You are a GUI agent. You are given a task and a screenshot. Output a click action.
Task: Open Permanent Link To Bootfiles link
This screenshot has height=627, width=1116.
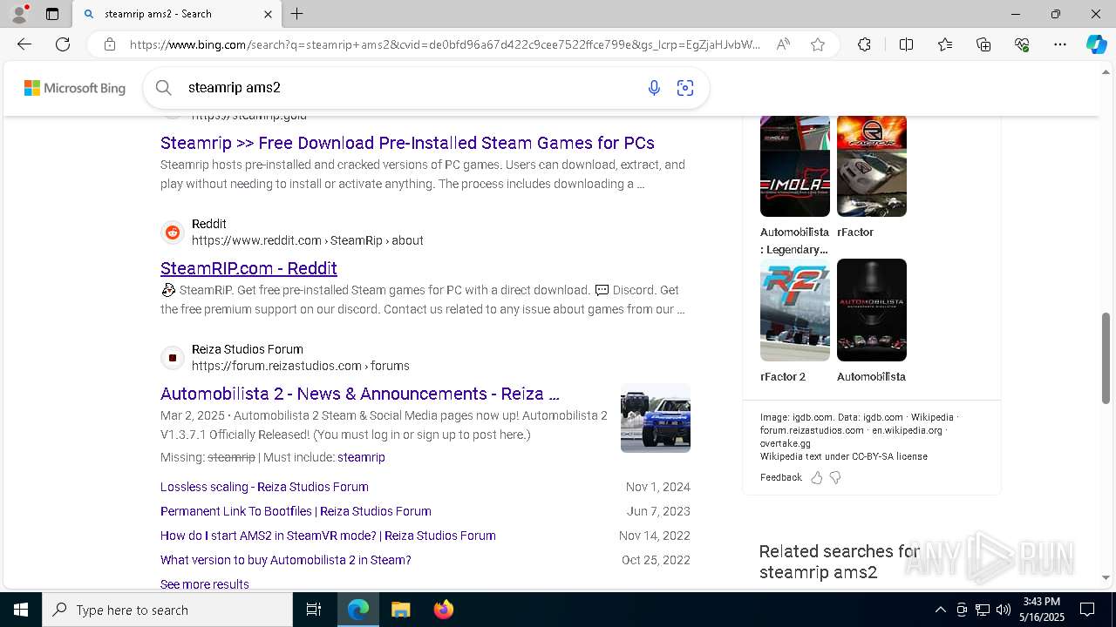296,511
